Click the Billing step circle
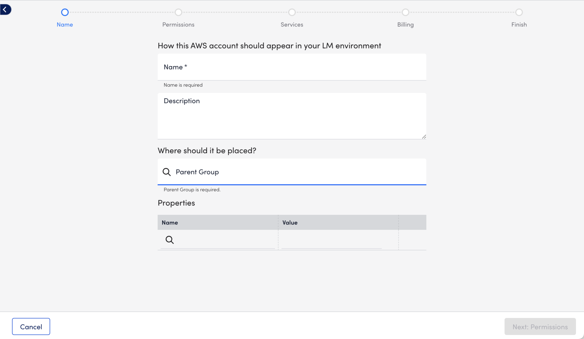This screenshot has width=584, height=339. pos(405,12)
